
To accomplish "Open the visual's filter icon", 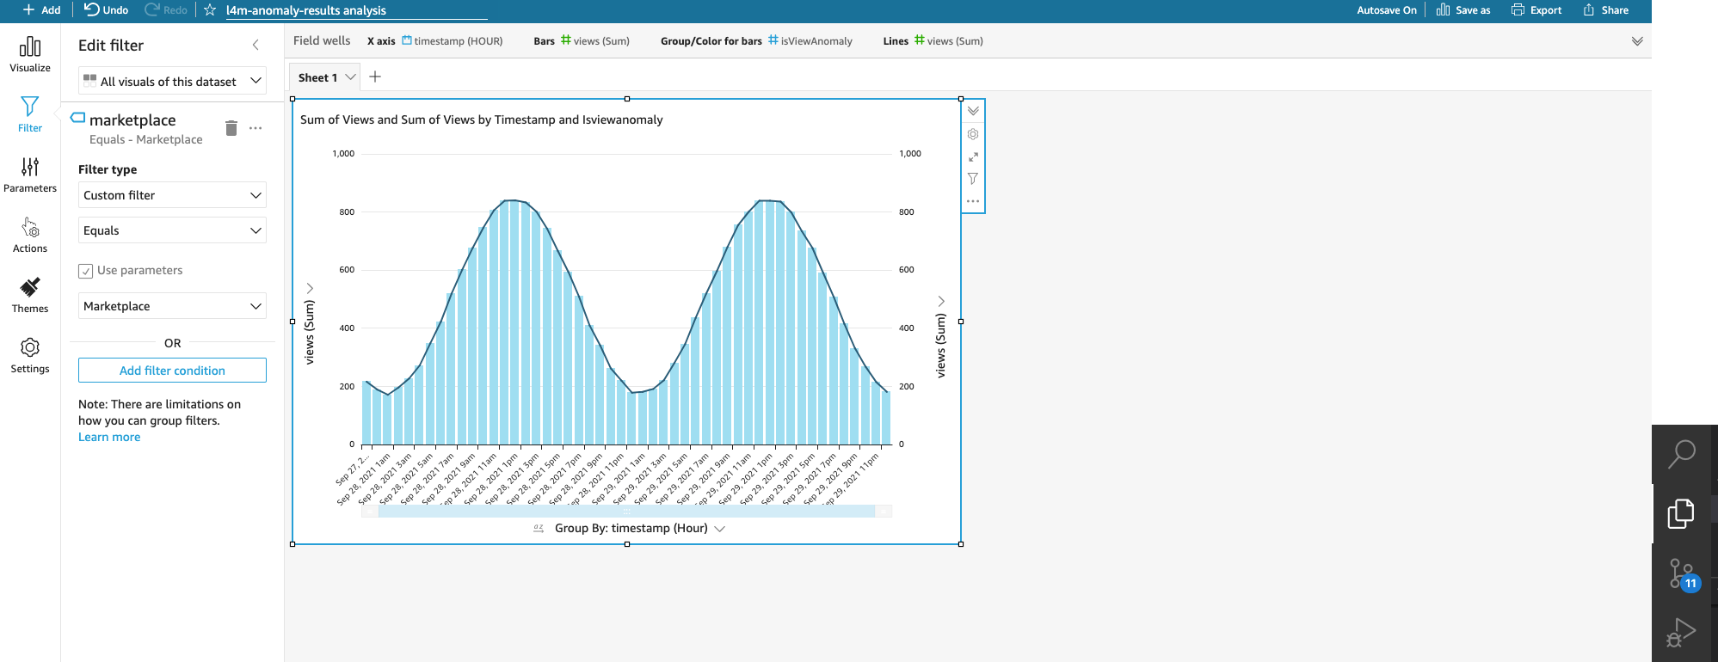I will click(x=973, y=179).
